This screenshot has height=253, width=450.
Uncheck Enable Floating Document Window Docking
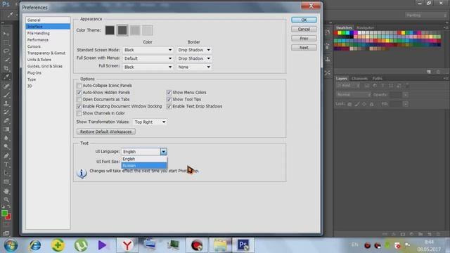pyautogui.click(x=79, y=106)
